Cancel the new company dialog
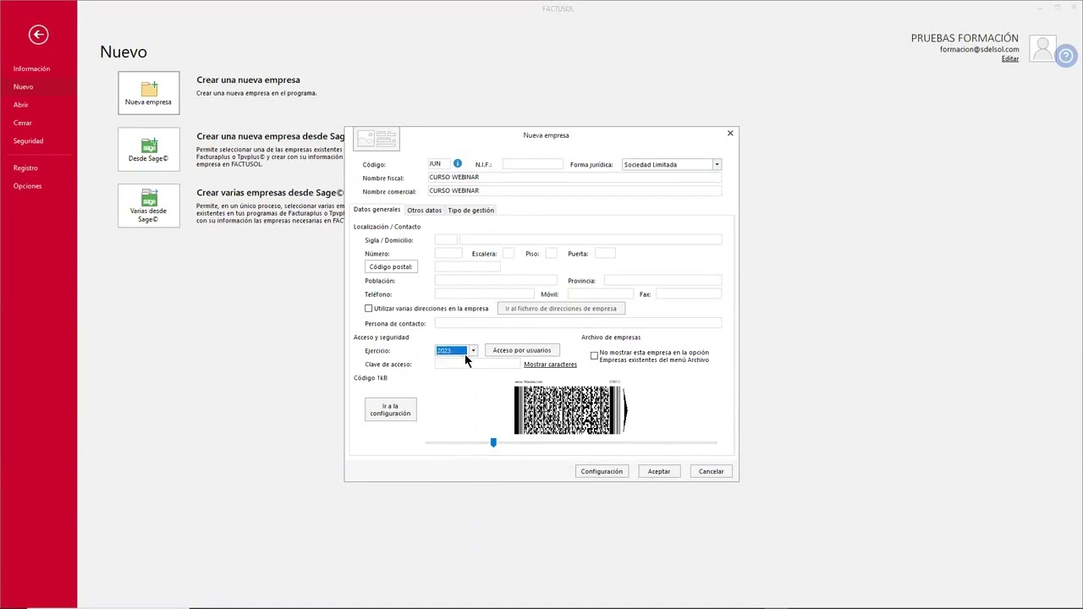Viewport: 1083px width, 609px height. pyautogui.click(x=712, y=471)
